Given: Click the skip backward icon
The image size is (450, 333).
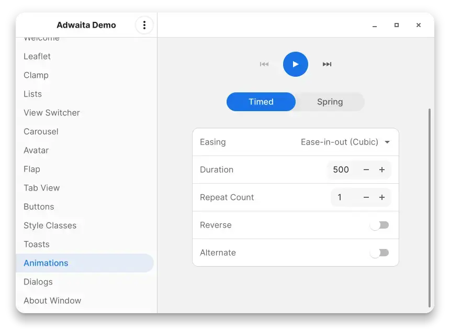Looking at the screenshot, I should click(x=264, y=64).
